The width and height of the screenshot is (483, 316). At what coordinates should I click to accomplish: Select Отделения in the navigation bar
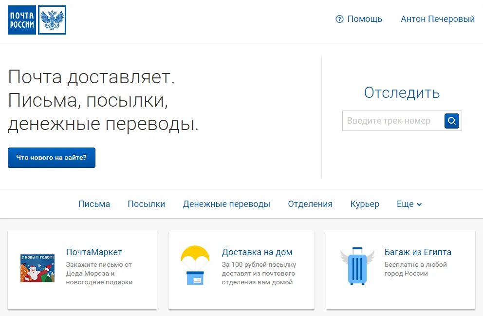(x=310, y=204)
